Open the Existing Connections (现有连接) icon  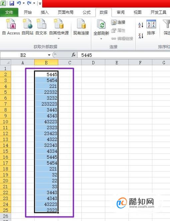(81, 24)
